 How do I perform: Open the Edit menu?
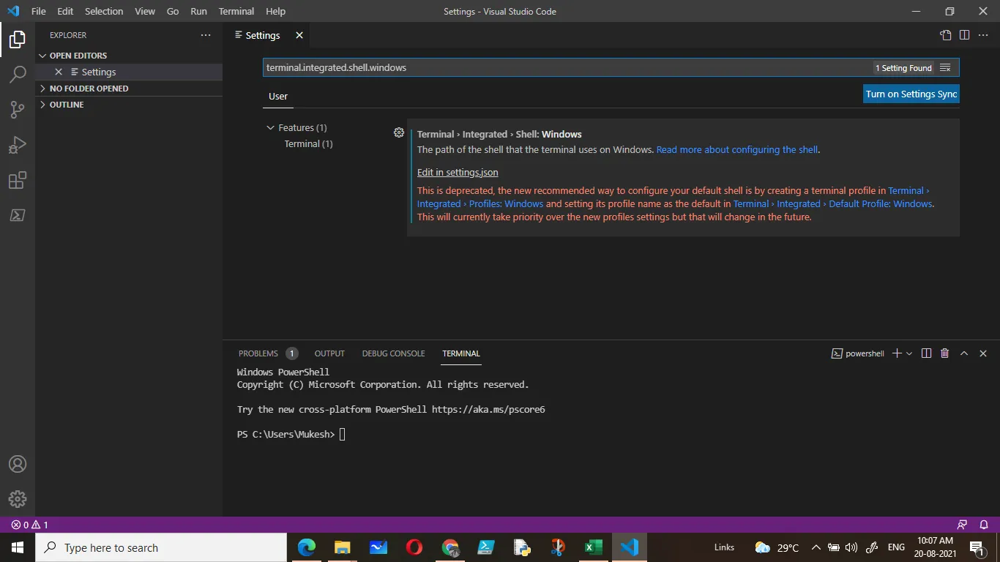(x=65, y=12)
